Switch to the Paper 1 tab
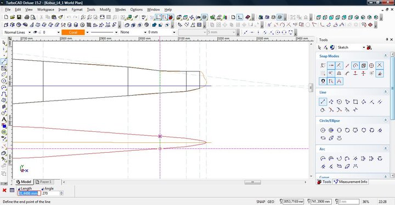 [x=44, y=182]
